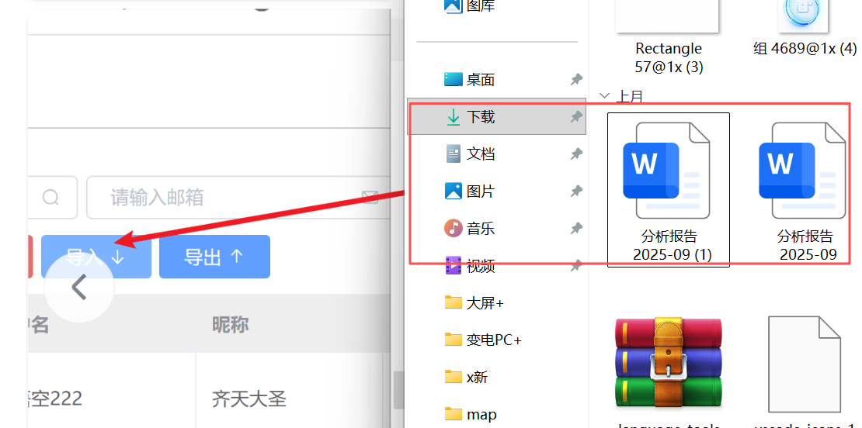Click the web page vertical scrollbar thumb
Screen dimensions: 862x428
pyautogui.click(x=398, y=391)
